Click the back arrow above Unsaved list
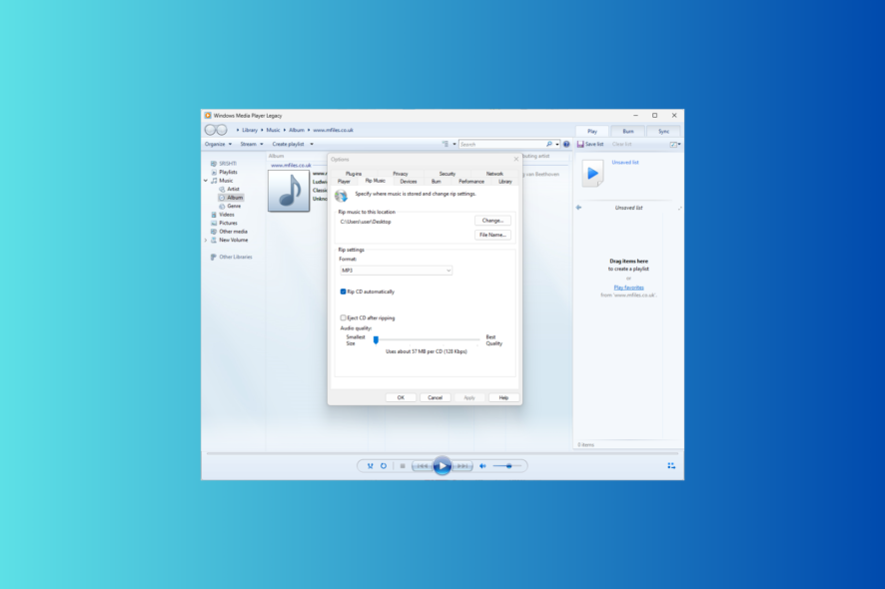Screen dimensions: 885x589 tap(578, 208)
